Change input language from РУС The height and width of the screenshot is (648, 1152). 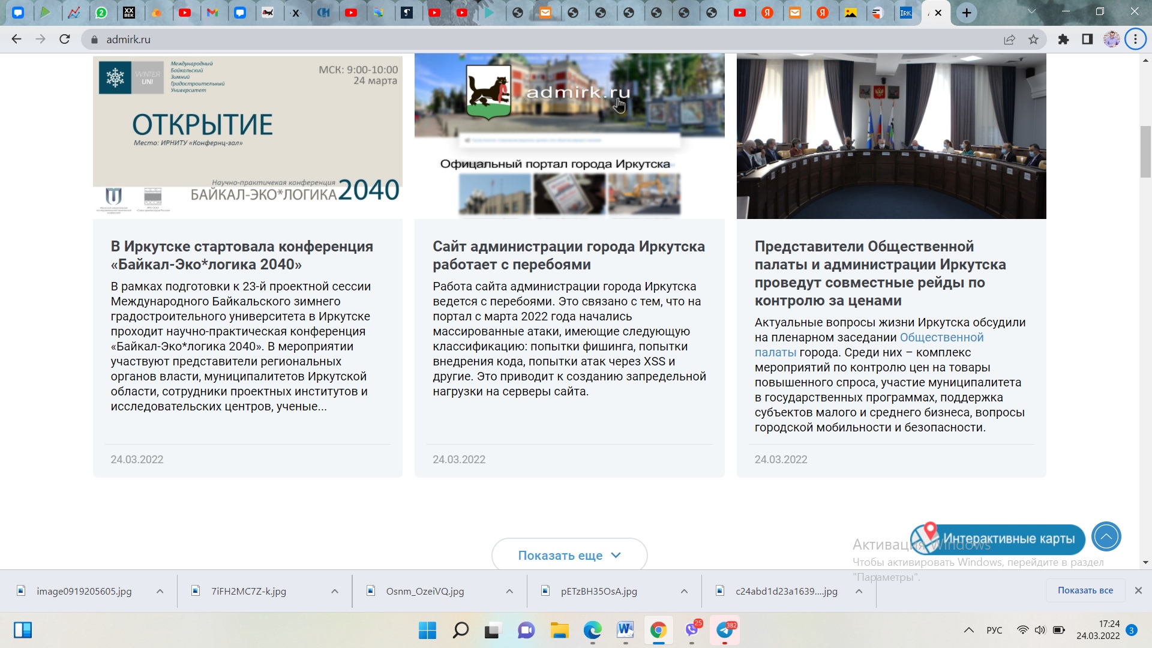tap(994, 630)
